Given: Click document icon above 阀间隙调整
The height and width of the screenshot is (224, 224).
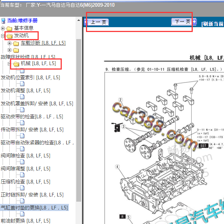Looking at the screenshot, I should 22,162.
